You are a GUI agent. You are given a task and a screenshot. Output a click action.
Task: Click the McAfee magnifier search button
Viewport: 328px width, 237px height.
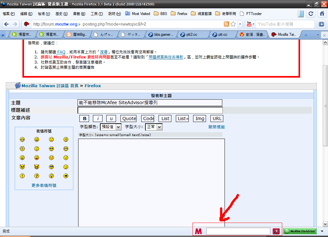pyautogui.click(x=276, y=231)
